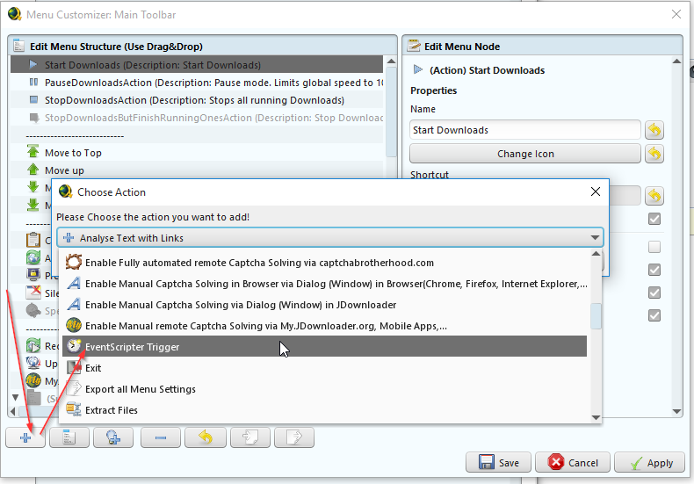Select the StopDownloadsAction row
The image size is (694, 484).
[197, 100]
